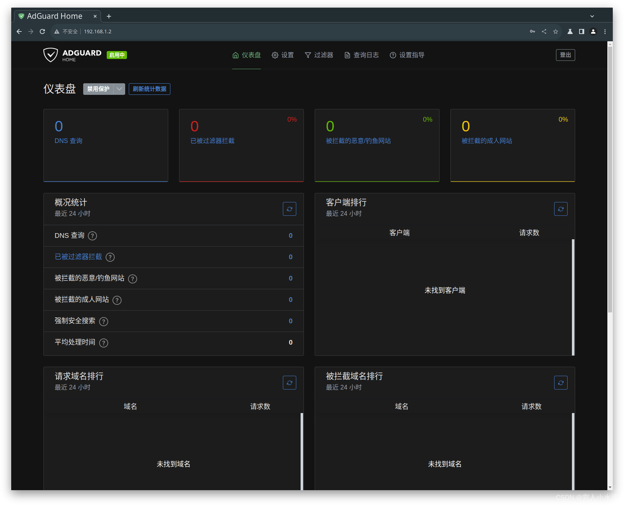Open the tab search chevron dropdown
The width and height of the screenshot is (624, 505).
[x=592, y=16]
